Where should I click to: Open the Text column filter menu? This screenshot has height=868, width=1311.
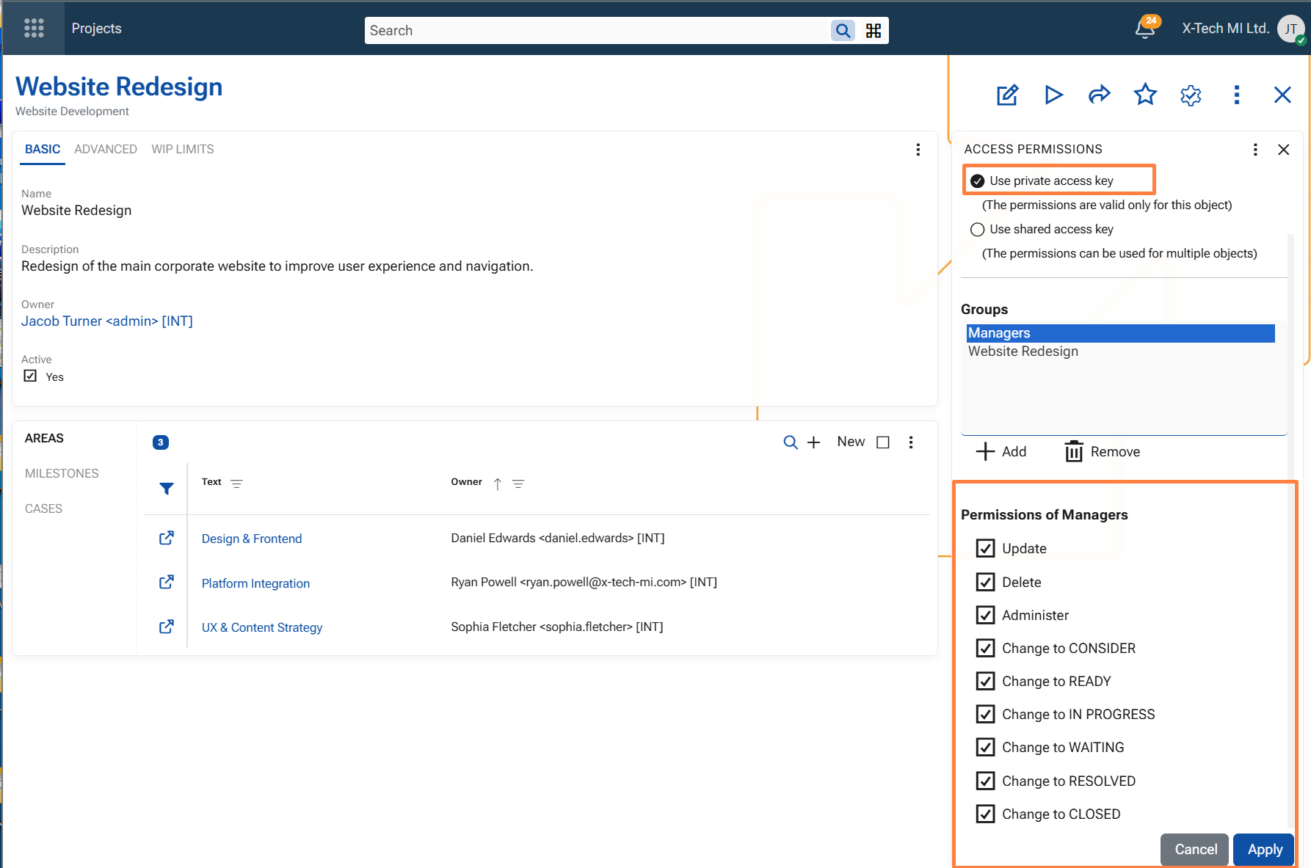(236, 484)
